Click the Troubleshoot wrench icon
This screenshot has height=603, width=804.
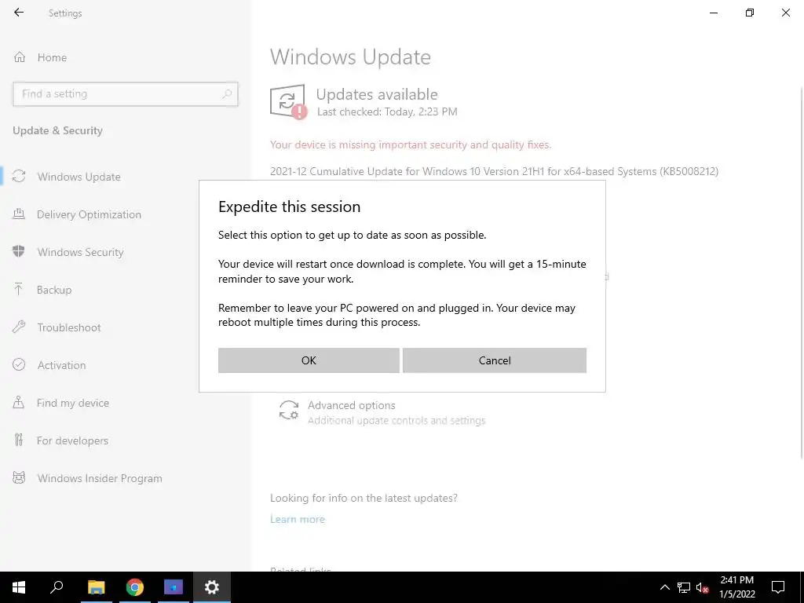[19, 327]
